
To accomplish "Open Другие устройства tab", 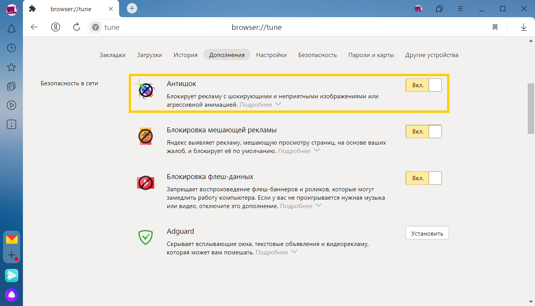I will click(x=432, y=55).
